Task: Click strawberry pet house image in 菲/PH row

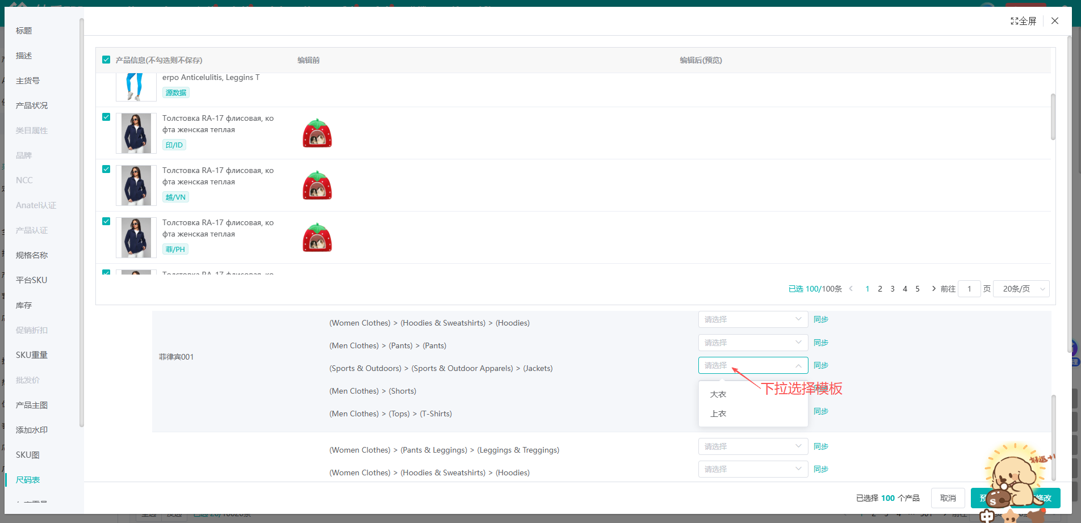Action: click(x=317, y=238)
